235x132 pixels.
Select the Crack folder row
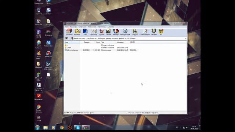[x=101, y=48]
